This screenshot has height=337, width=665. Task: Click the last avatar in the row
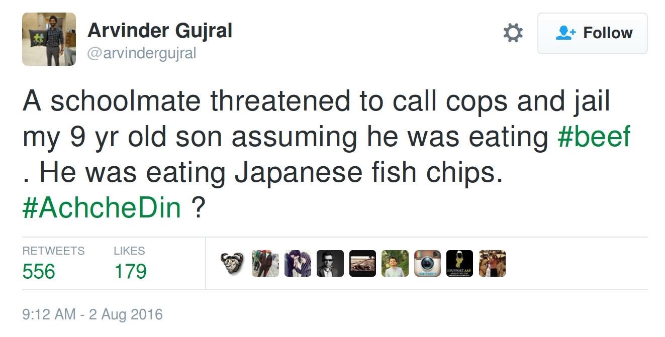[492, 264]
